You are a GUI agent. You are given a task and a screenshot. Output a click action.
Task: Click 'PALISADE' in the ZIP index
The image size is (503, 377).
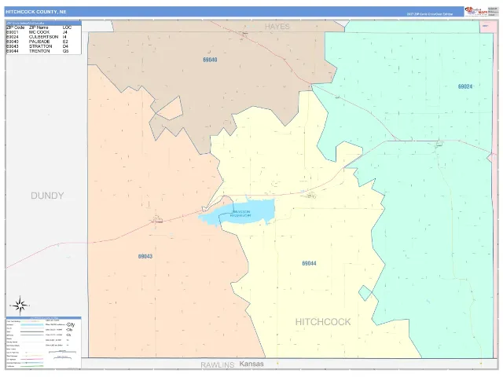pos(39,42)
